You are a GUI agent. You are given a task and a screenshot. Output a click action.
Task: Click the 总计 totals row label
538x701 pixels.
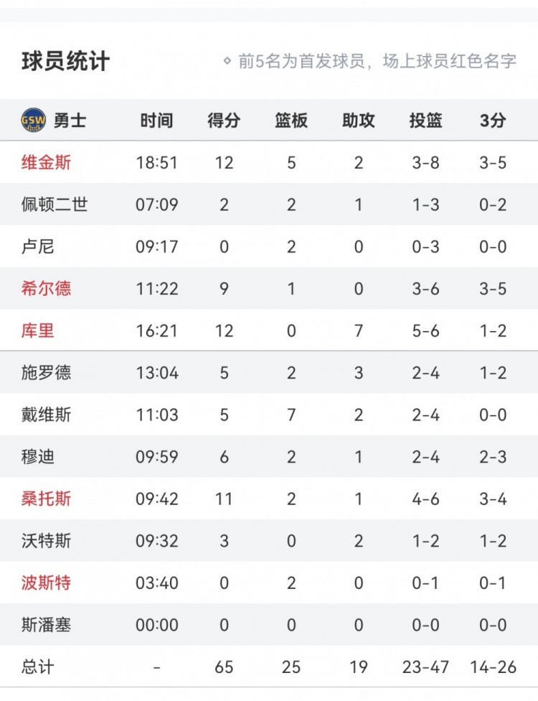tap(37, 667)
